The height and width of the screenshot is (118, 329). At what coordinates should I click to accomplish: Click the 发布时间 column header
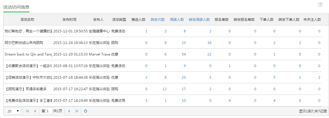click(69, 20)
